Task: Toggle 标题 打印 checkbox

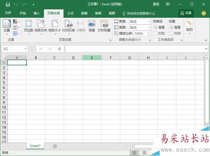Action: [x=171, y=33]
